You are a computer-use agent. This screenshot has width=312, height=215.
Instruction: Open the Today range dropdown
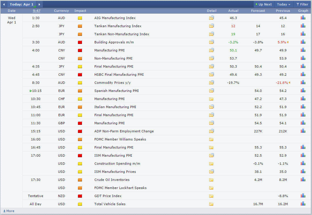tap(283, 4)
